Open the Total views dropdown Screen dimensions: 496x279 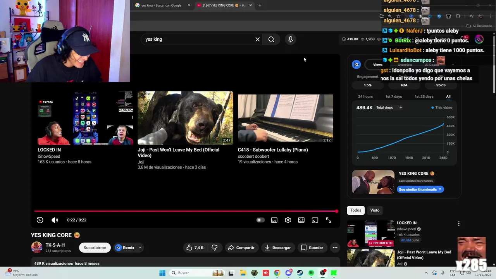389,108
